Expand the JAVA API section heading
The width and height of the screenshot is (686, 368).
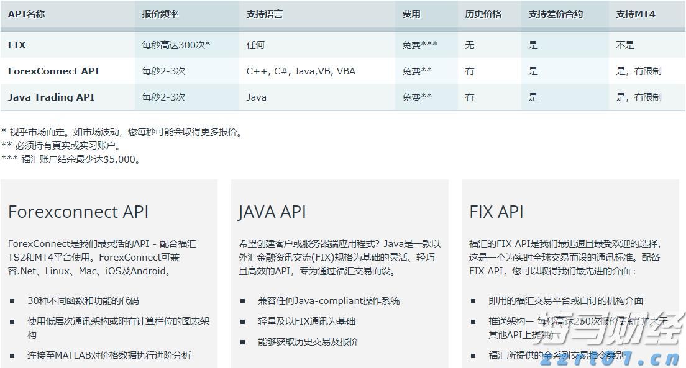click(271, 212)
